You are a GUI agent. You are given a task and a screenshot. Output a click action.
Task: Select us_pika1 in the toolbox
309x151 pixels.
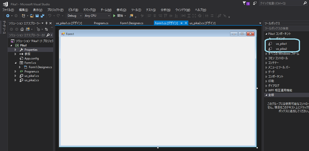tap(281, 44)
